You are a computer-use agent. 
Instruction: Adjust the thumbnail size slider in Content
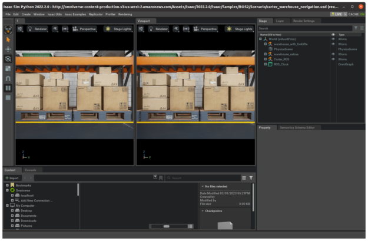169,226
